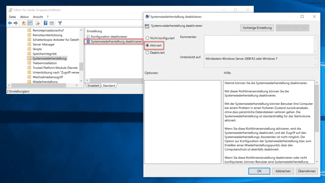Open Help via the blue question mark icon
This screenshot has width=325, height=183.
point(45,23)
